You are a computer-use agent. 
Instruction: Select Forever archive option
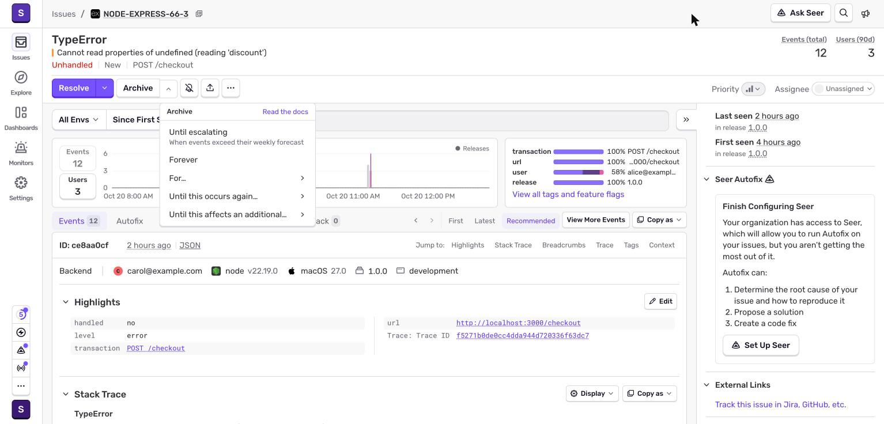coord(237,160)
